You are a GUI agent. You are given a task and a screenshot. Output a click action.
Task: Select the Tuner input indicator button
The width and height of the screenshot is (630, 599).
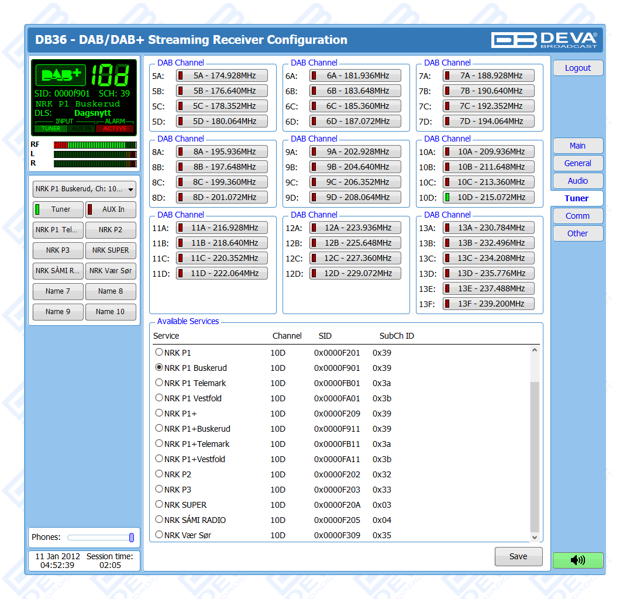[x=58, y=209]
